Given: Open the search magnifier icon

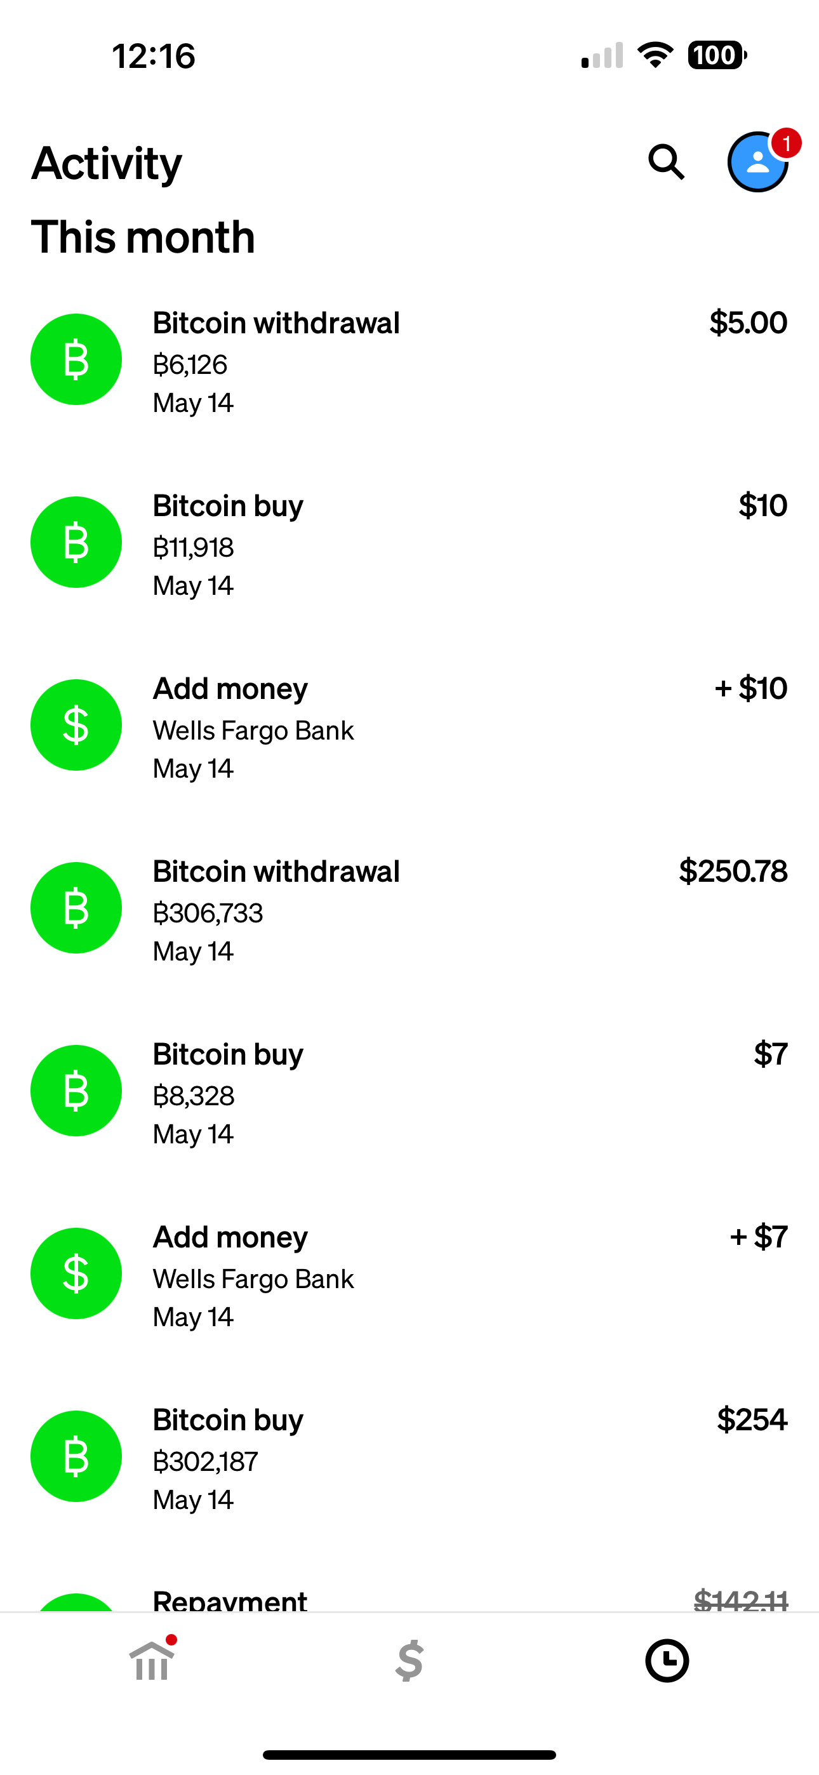Looking at the screenshot, I should click(666, 163).
